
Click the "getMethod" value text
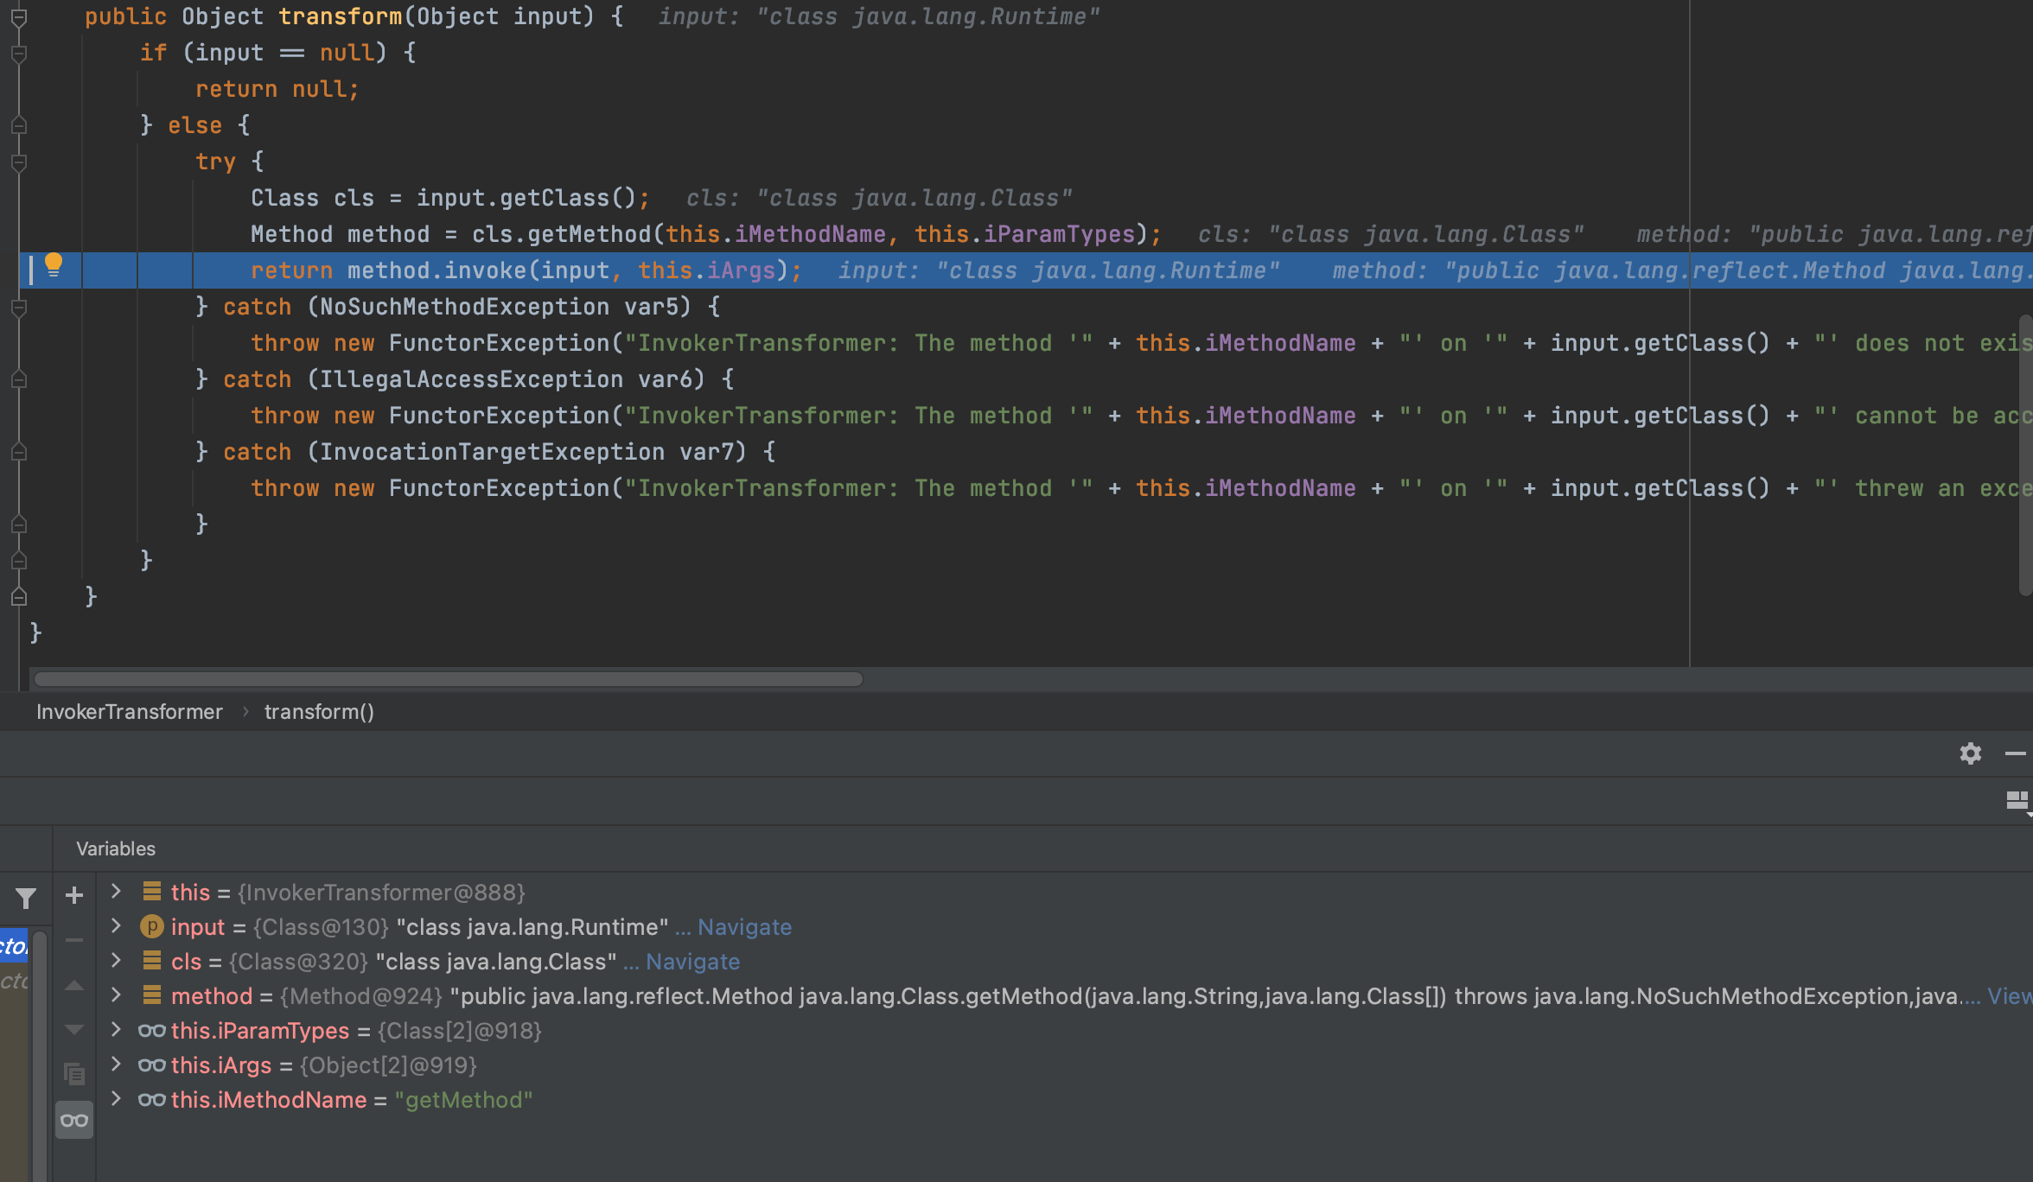click(463, 1100)
